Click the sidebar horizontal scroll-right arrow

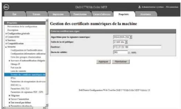coord(44,108)
